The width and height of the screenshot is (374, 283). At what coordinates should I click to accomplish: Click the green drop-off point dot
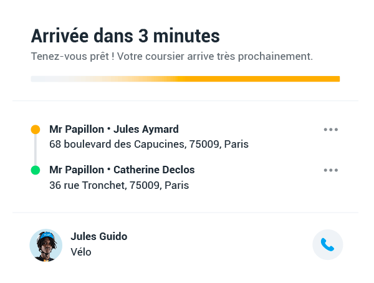click(x=36, y=170)
